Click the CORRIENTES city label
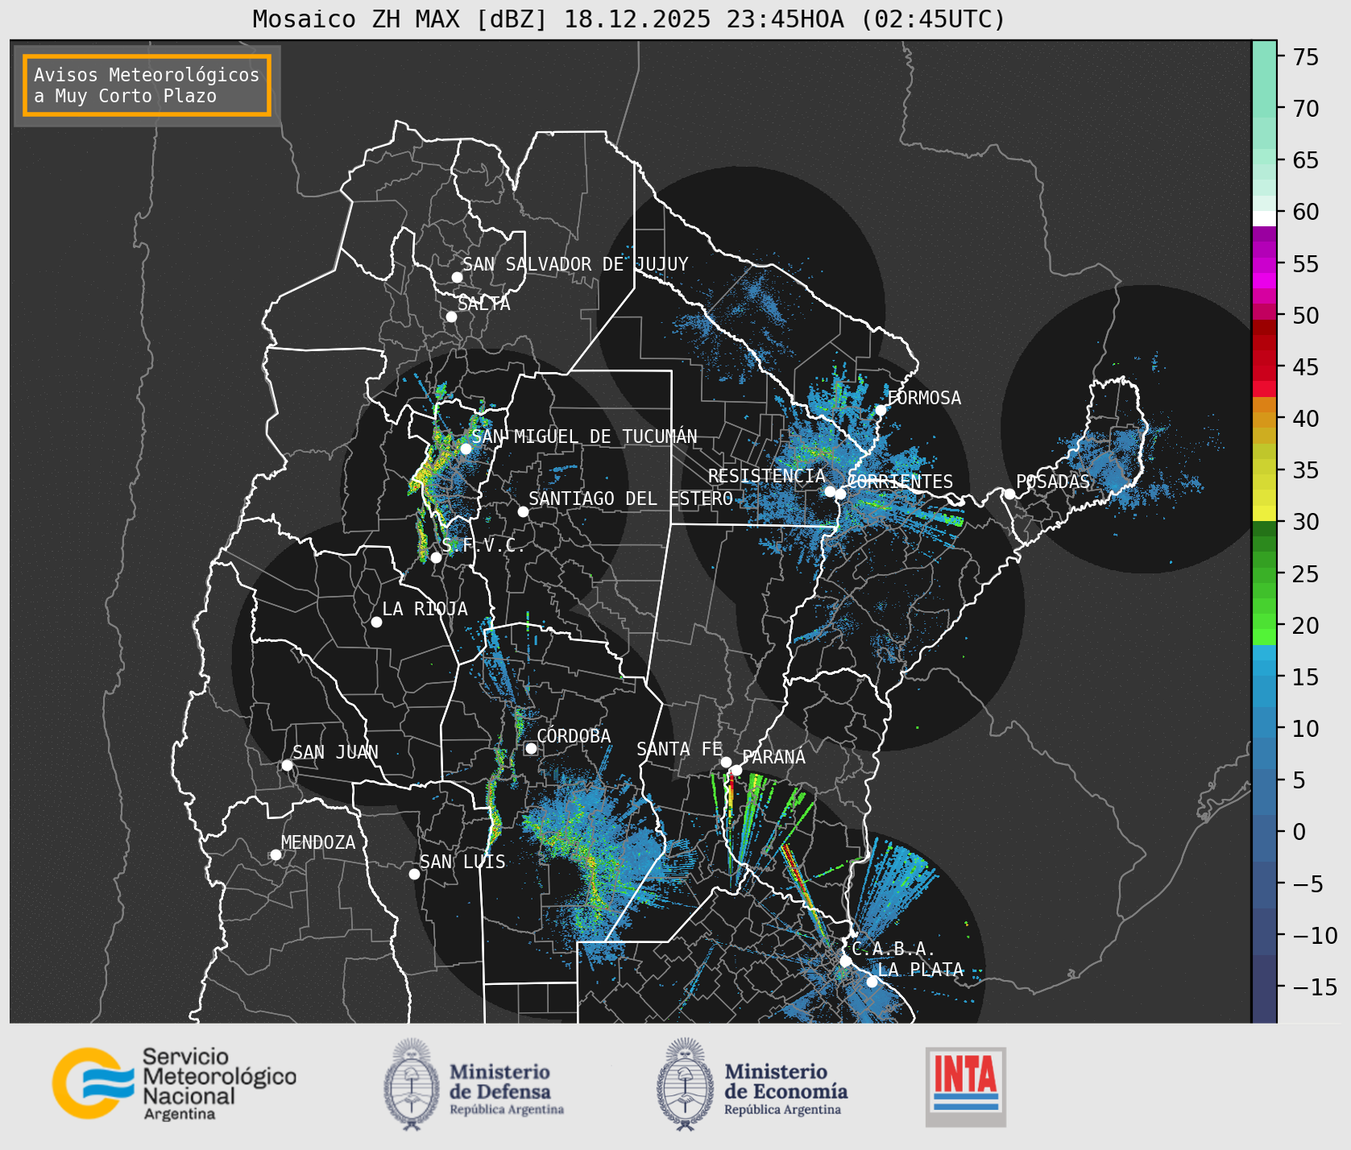 900,482
